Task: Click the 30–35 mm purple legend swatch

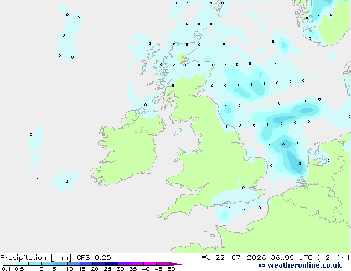Action: 125,264
